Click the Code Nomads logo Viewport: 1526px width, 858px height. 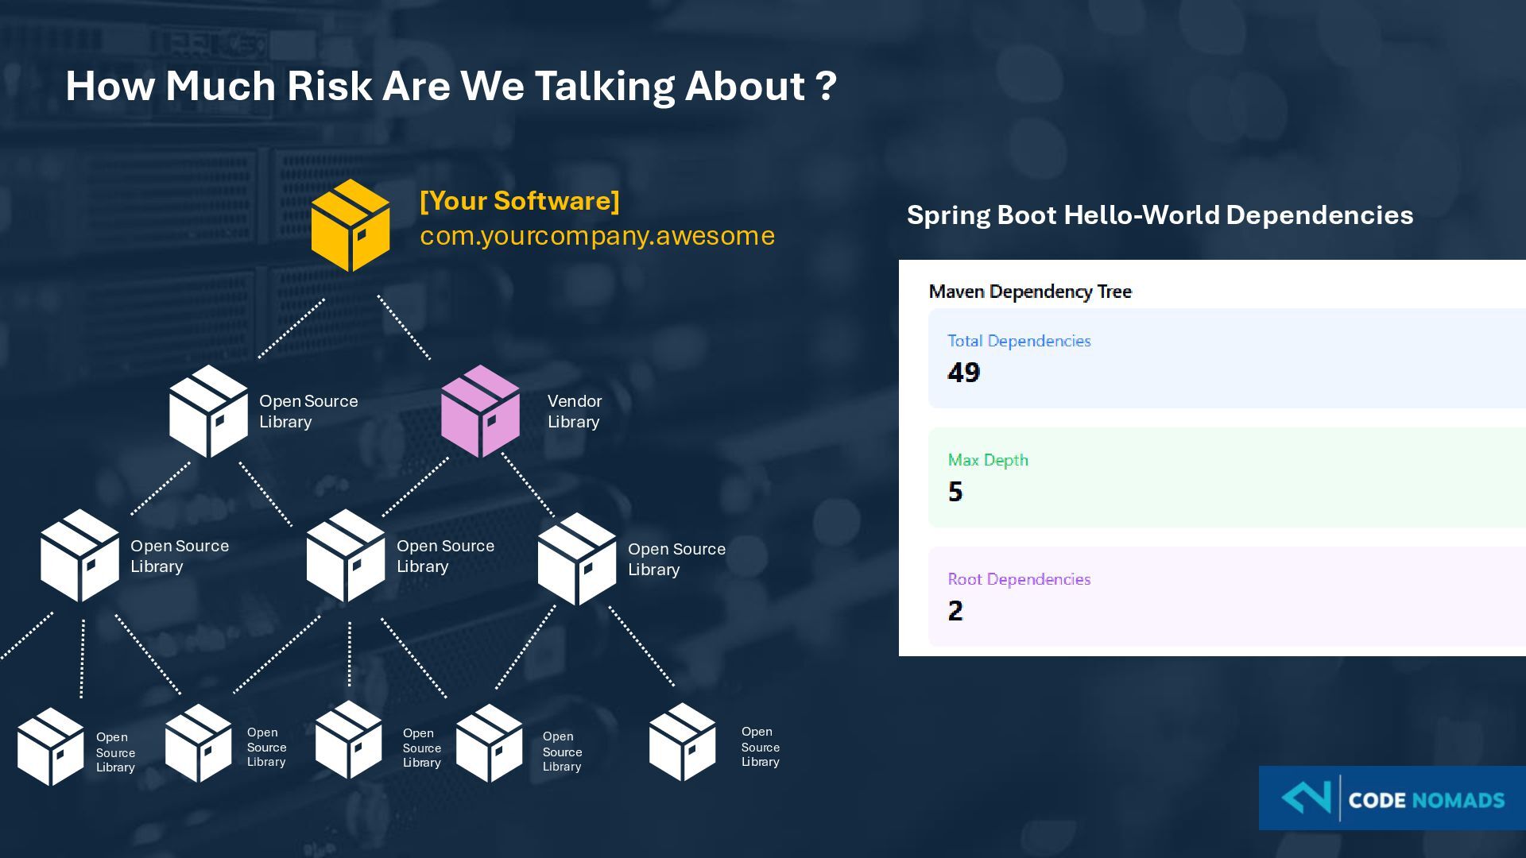tap(1392, 798)
